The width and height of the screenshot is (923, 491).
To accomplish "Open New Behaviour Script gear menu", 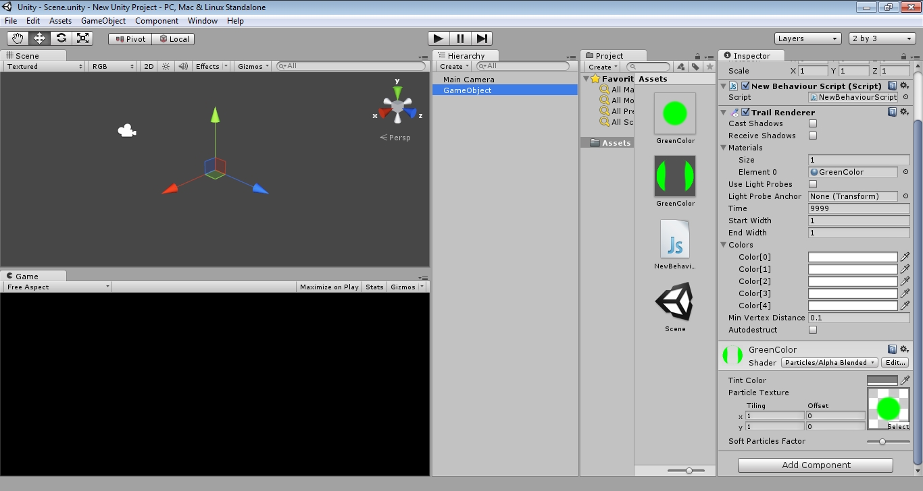I will pos(904,86).
